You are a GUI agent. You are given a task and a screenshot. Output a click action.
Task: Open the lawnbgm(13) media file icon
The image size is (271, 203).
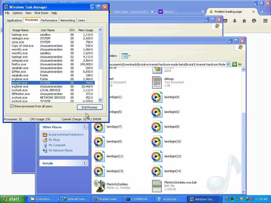[x=99, y=171]
